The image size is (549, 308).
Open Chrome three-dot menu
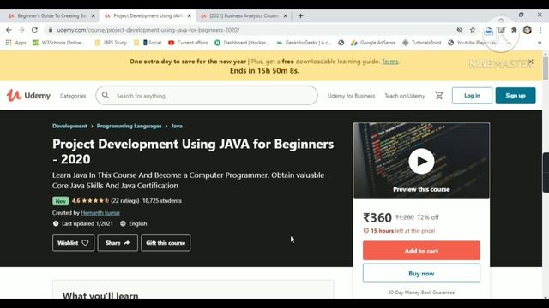click(540, 30)
